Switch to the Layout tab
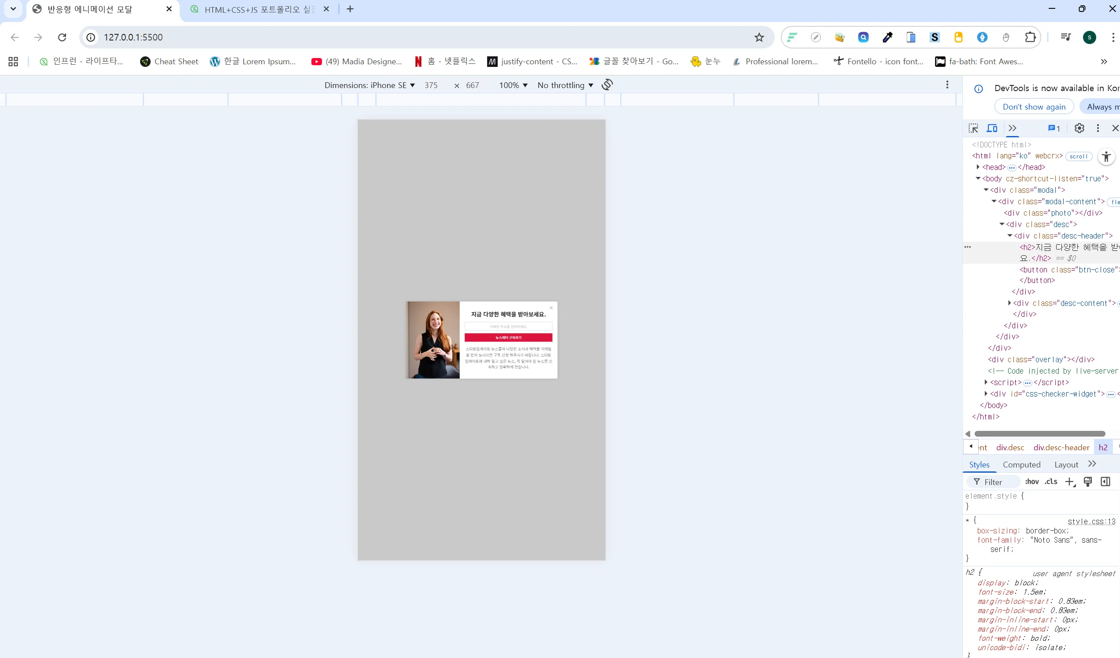The image size is (1120, 658). coord(1066,465)
